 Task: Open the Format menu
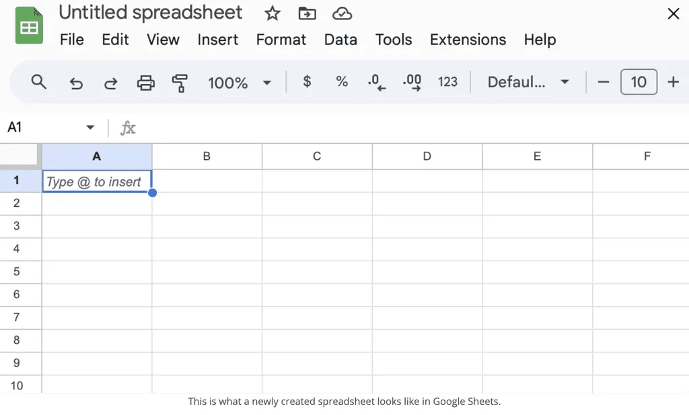point(281,40)
